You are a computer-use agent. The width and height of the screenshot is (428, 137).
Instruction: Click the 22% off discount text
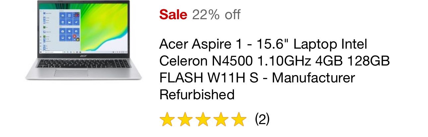tap(216, 15)
